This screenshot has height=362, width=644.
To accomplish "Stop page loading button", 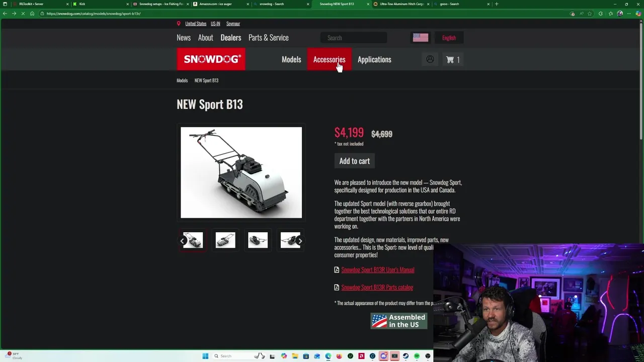I will pos(24,14).
